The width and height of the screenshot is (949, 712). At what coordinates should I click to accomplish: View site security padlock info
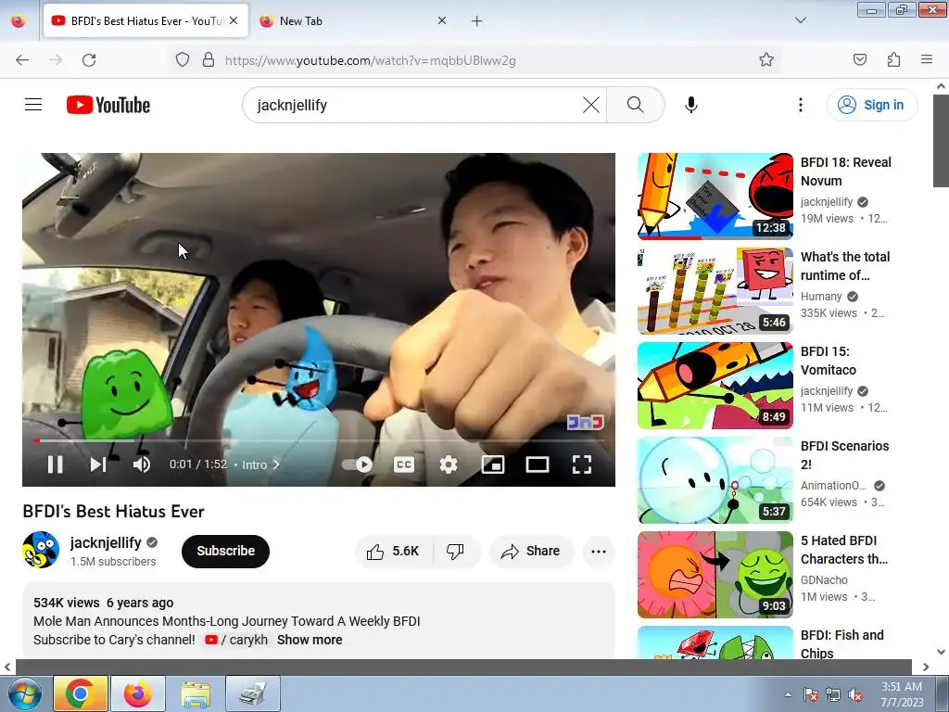pos(209,60)
